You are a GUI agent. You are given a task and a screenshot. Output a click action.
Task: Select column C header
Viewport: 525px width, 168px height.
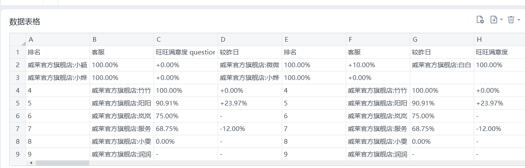186,40
